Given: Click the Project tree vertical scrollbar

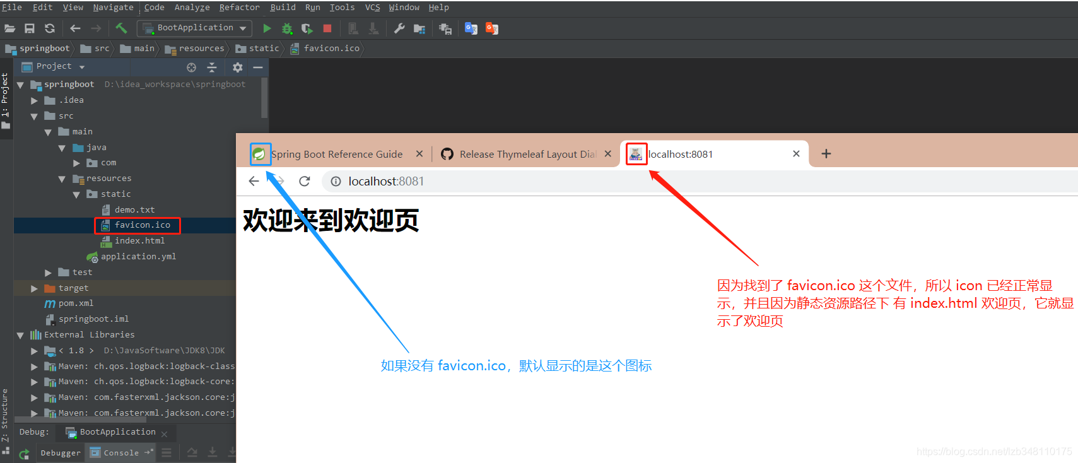Looking at the screenshot, I should click(264, 98).
